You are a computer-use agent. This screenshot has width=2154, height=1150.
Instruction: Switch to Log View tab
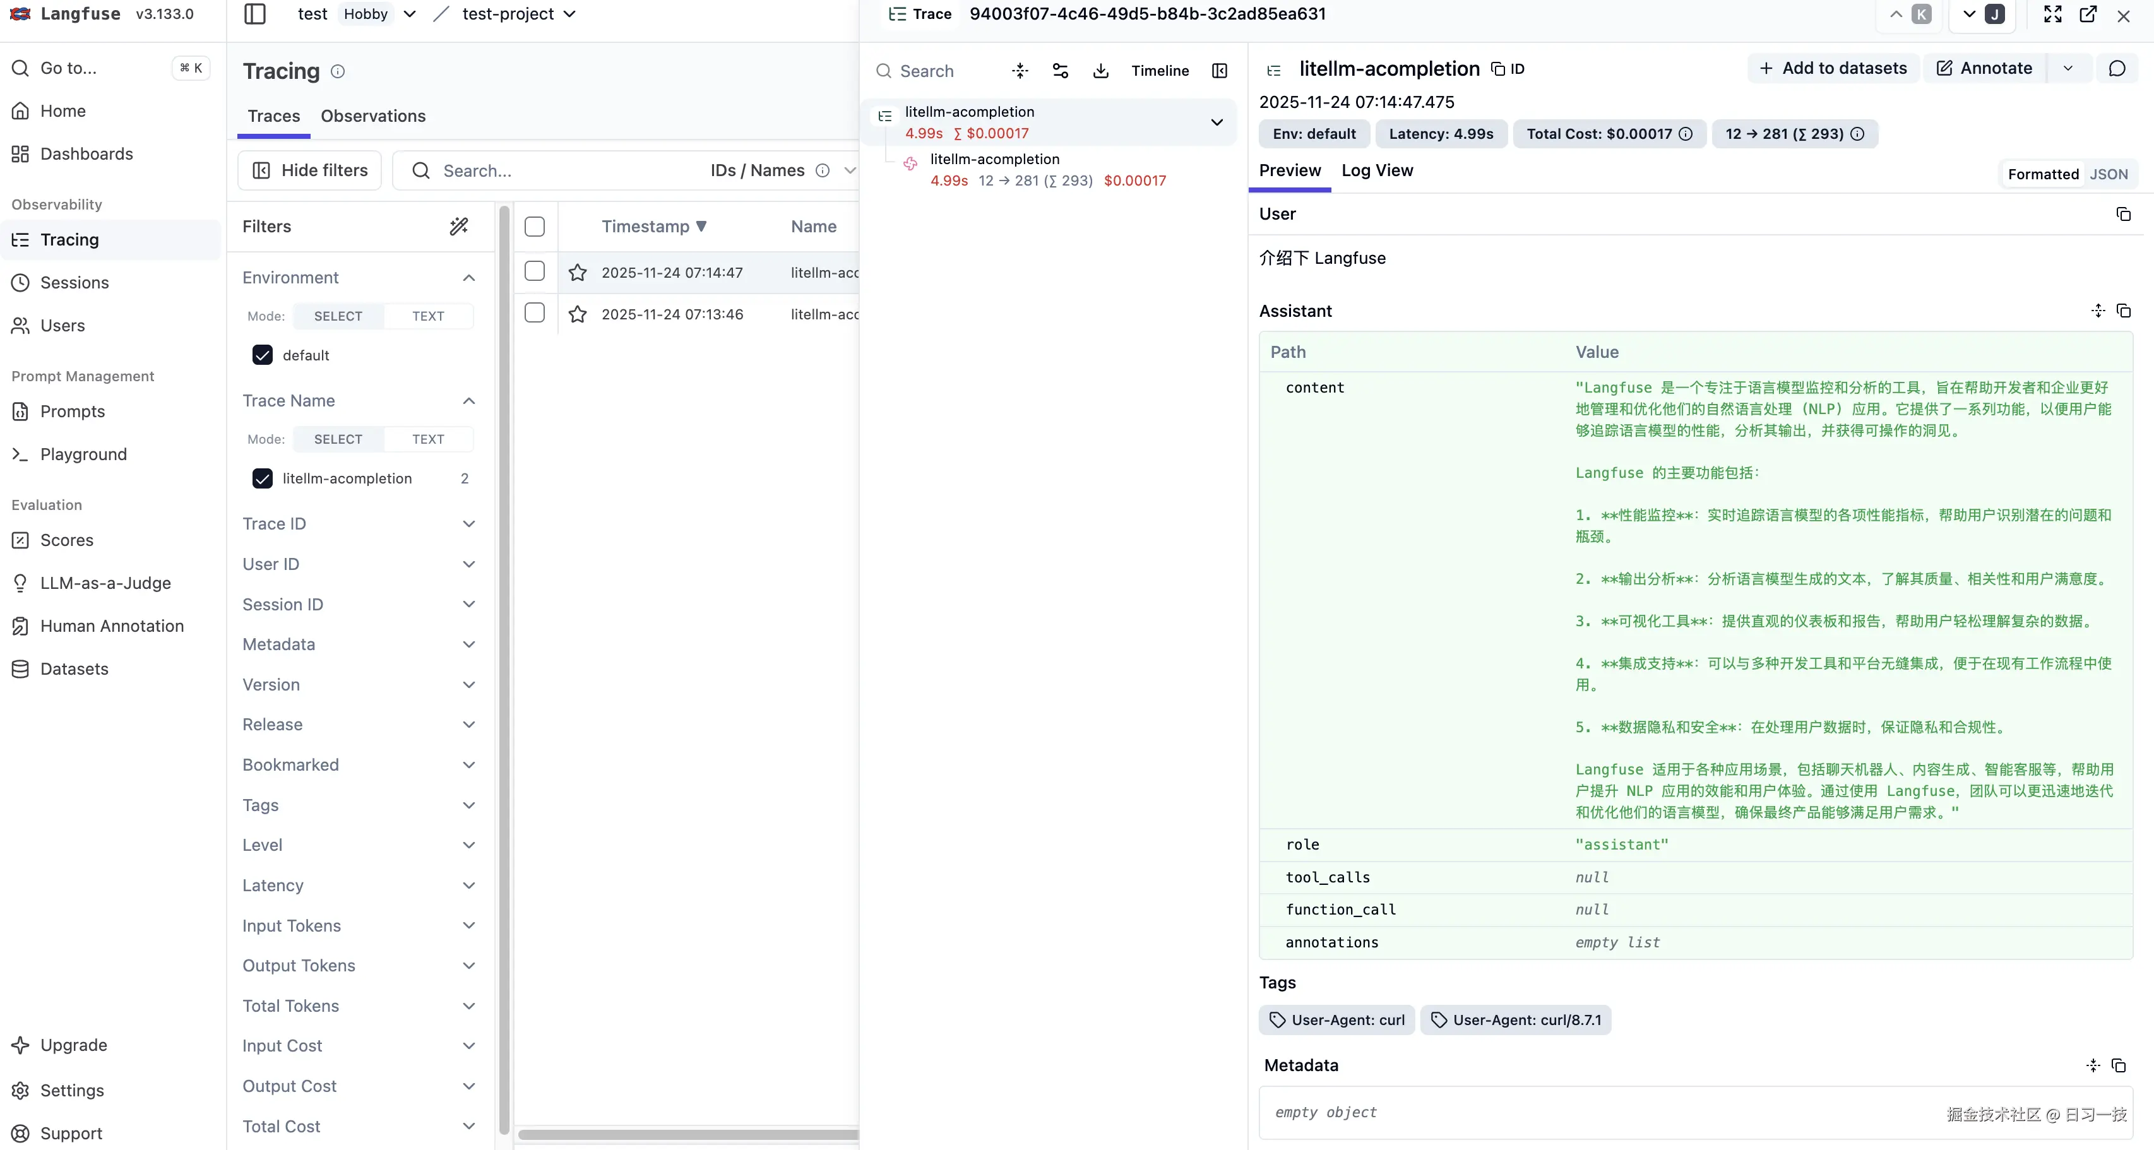tap(1376, 170)
